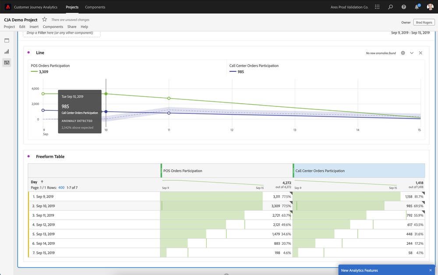Dismiss the New Analytics Features banner

coord(430,270)
